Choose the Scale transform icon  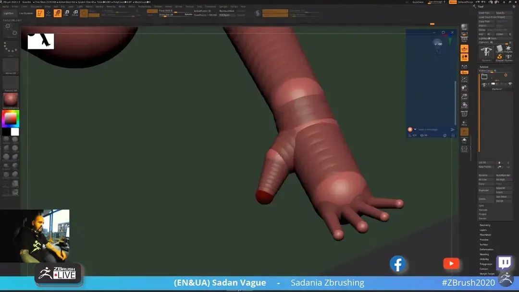pyautogui.click(x=66, y=13)
